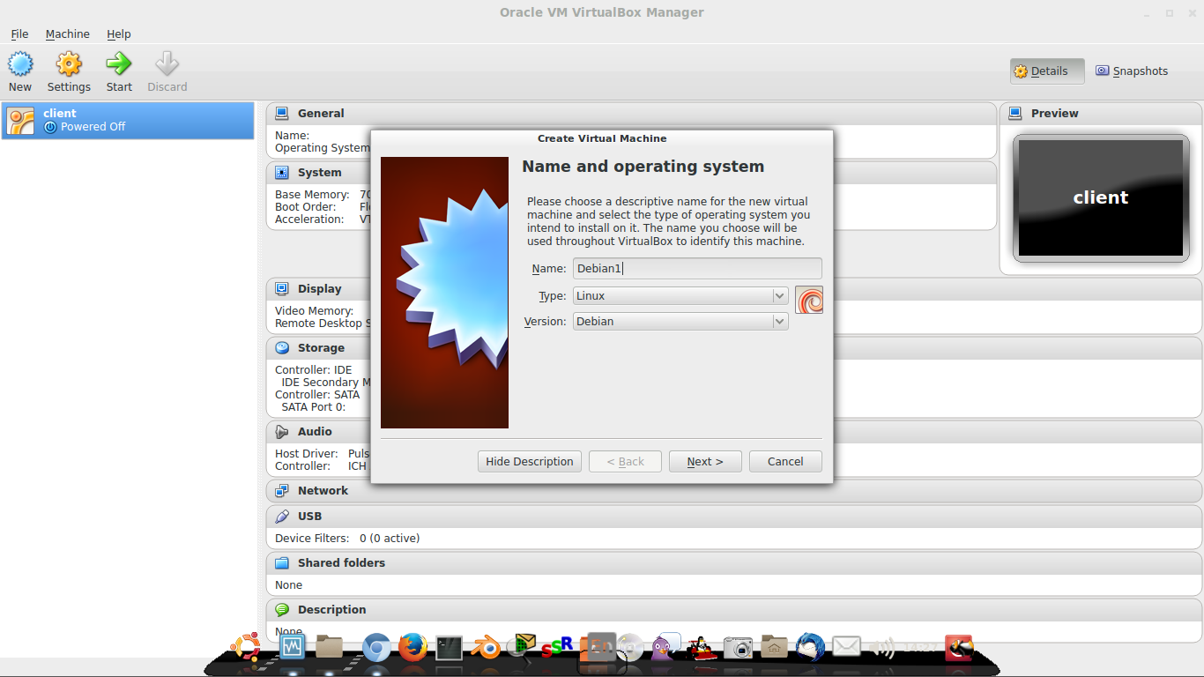Cancel the Create Virtual Machine dialog

(x=785, y=461)
